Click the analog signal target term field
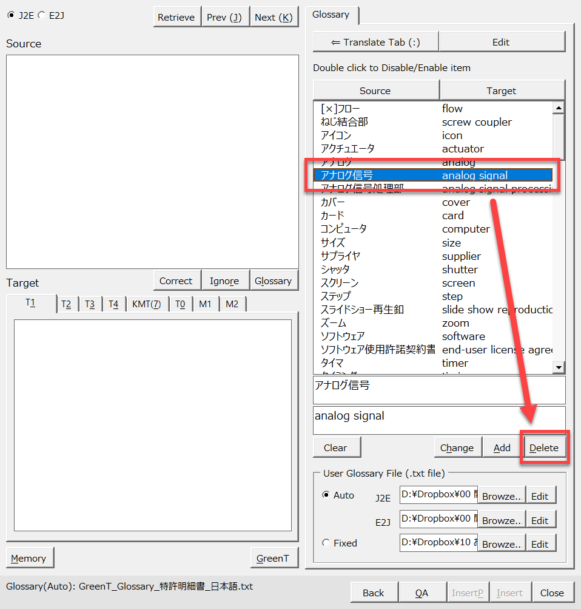 438,420
